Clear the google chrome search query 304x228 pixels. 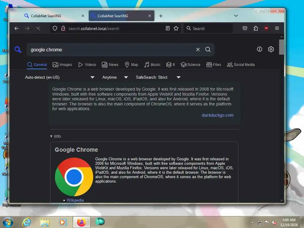[x=198, y=50]
